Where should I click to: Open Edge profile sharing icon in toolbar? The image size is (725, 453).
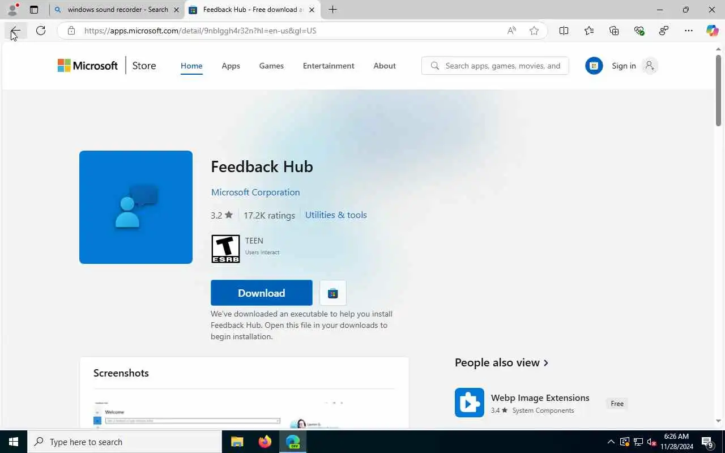664,31
